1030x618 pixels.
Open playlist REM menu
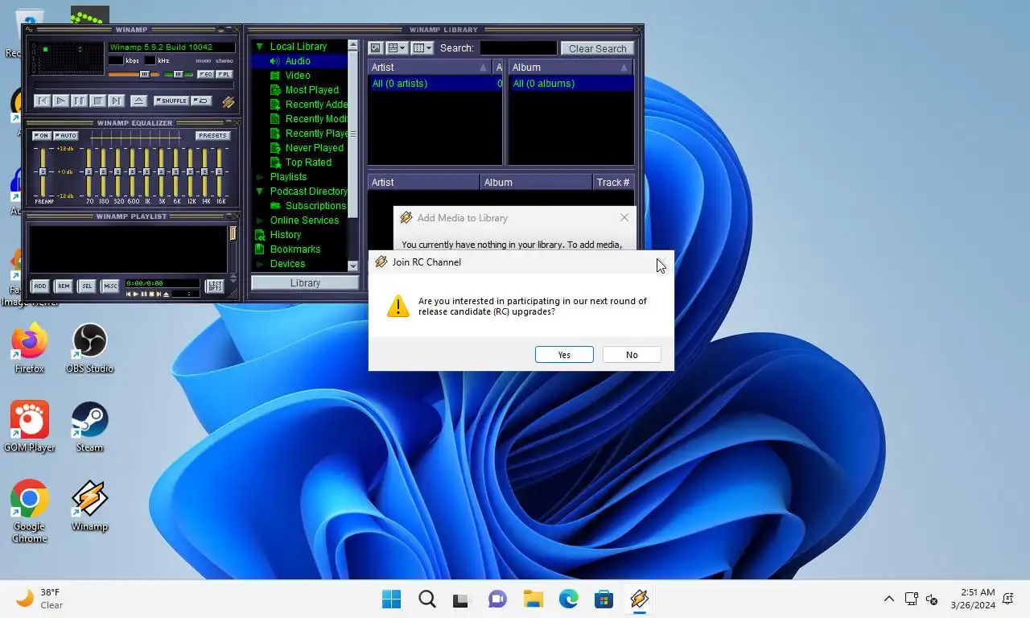64,286
